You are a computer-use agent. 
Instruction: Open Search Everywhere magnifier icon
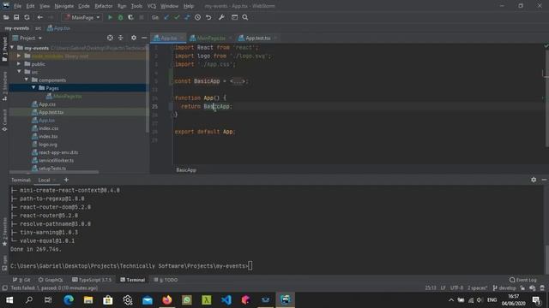coord(245,17)
